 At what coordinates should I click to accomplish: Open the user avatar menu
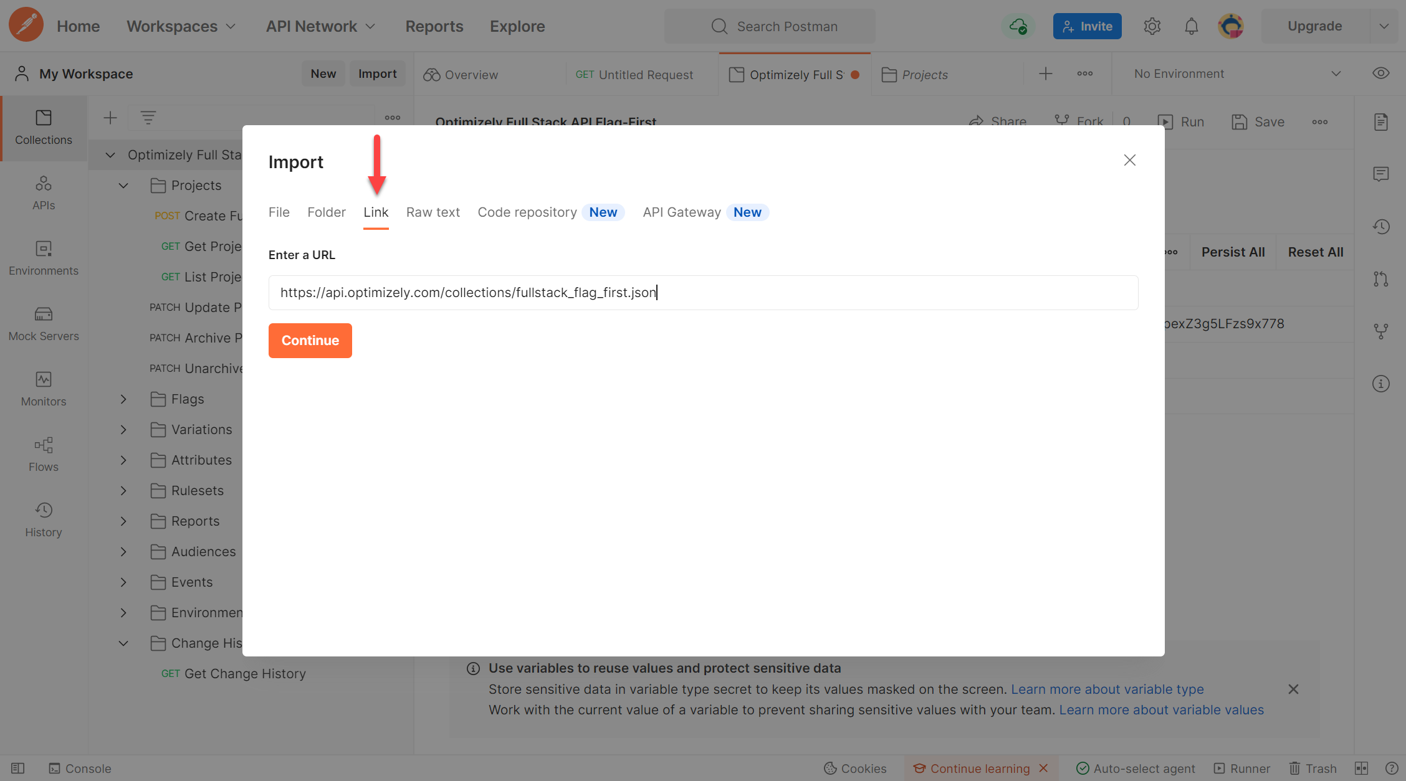click(x=1231, y=26)
